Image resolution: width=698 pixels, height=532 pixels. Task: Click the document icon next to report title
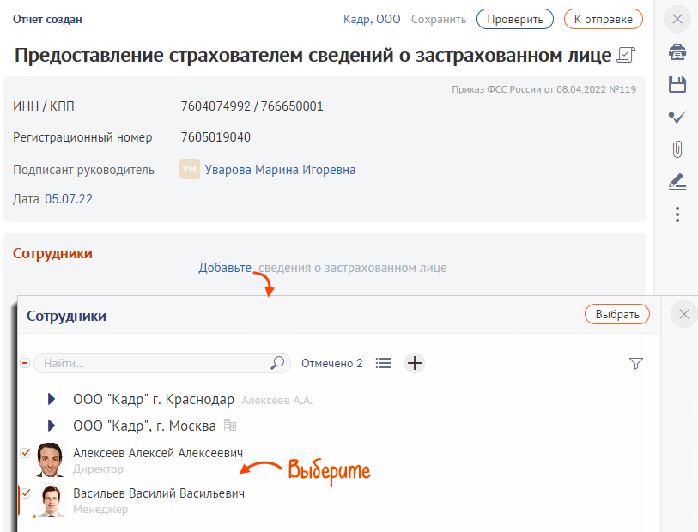point(626,55)
